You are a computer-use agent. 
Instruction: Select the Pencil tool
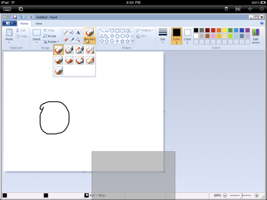pos(66,33)
